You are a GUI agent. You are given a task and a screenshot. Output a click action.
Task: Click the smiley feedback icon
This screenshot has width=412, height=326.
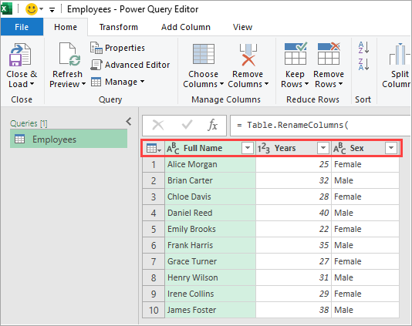[32, 9]
